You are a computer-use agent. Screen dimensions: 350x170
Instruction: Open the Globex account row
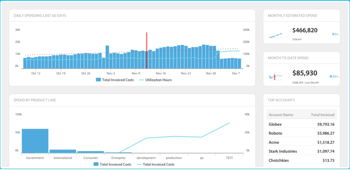click(x=301, y=124)
